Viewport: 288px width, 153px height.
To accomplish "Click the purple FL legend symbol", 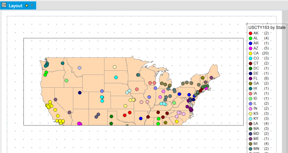I will coord(251,78).
